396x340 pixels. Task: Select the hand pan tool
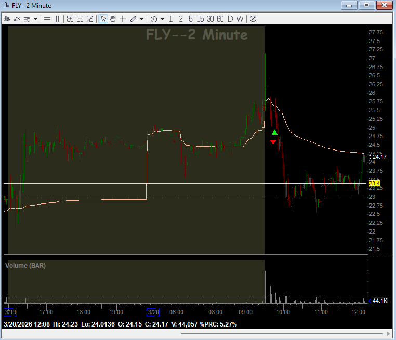coord(113,19)
